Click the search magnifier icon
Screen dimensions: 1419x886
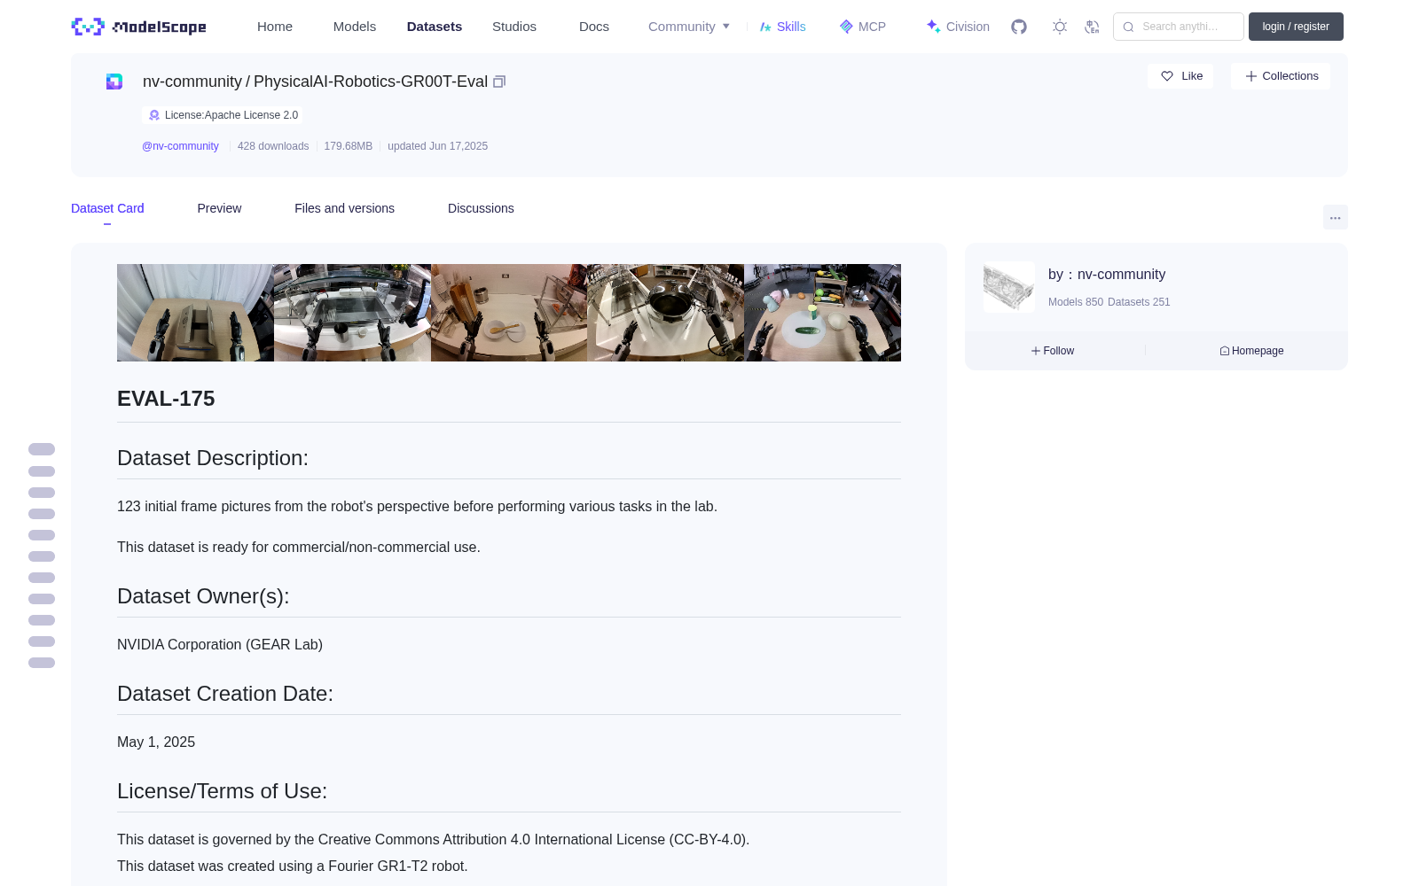[x=1128, y=27]
